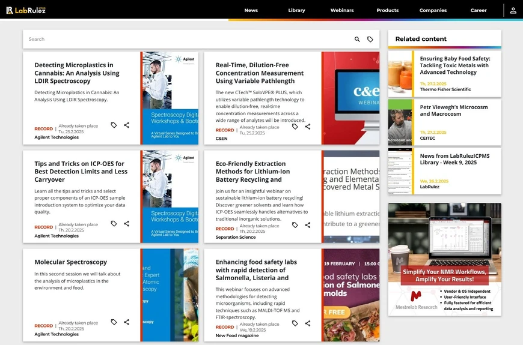Open the News menu
Image resolution: width=523 pixels, height=345 pixels.
point(251,10)
